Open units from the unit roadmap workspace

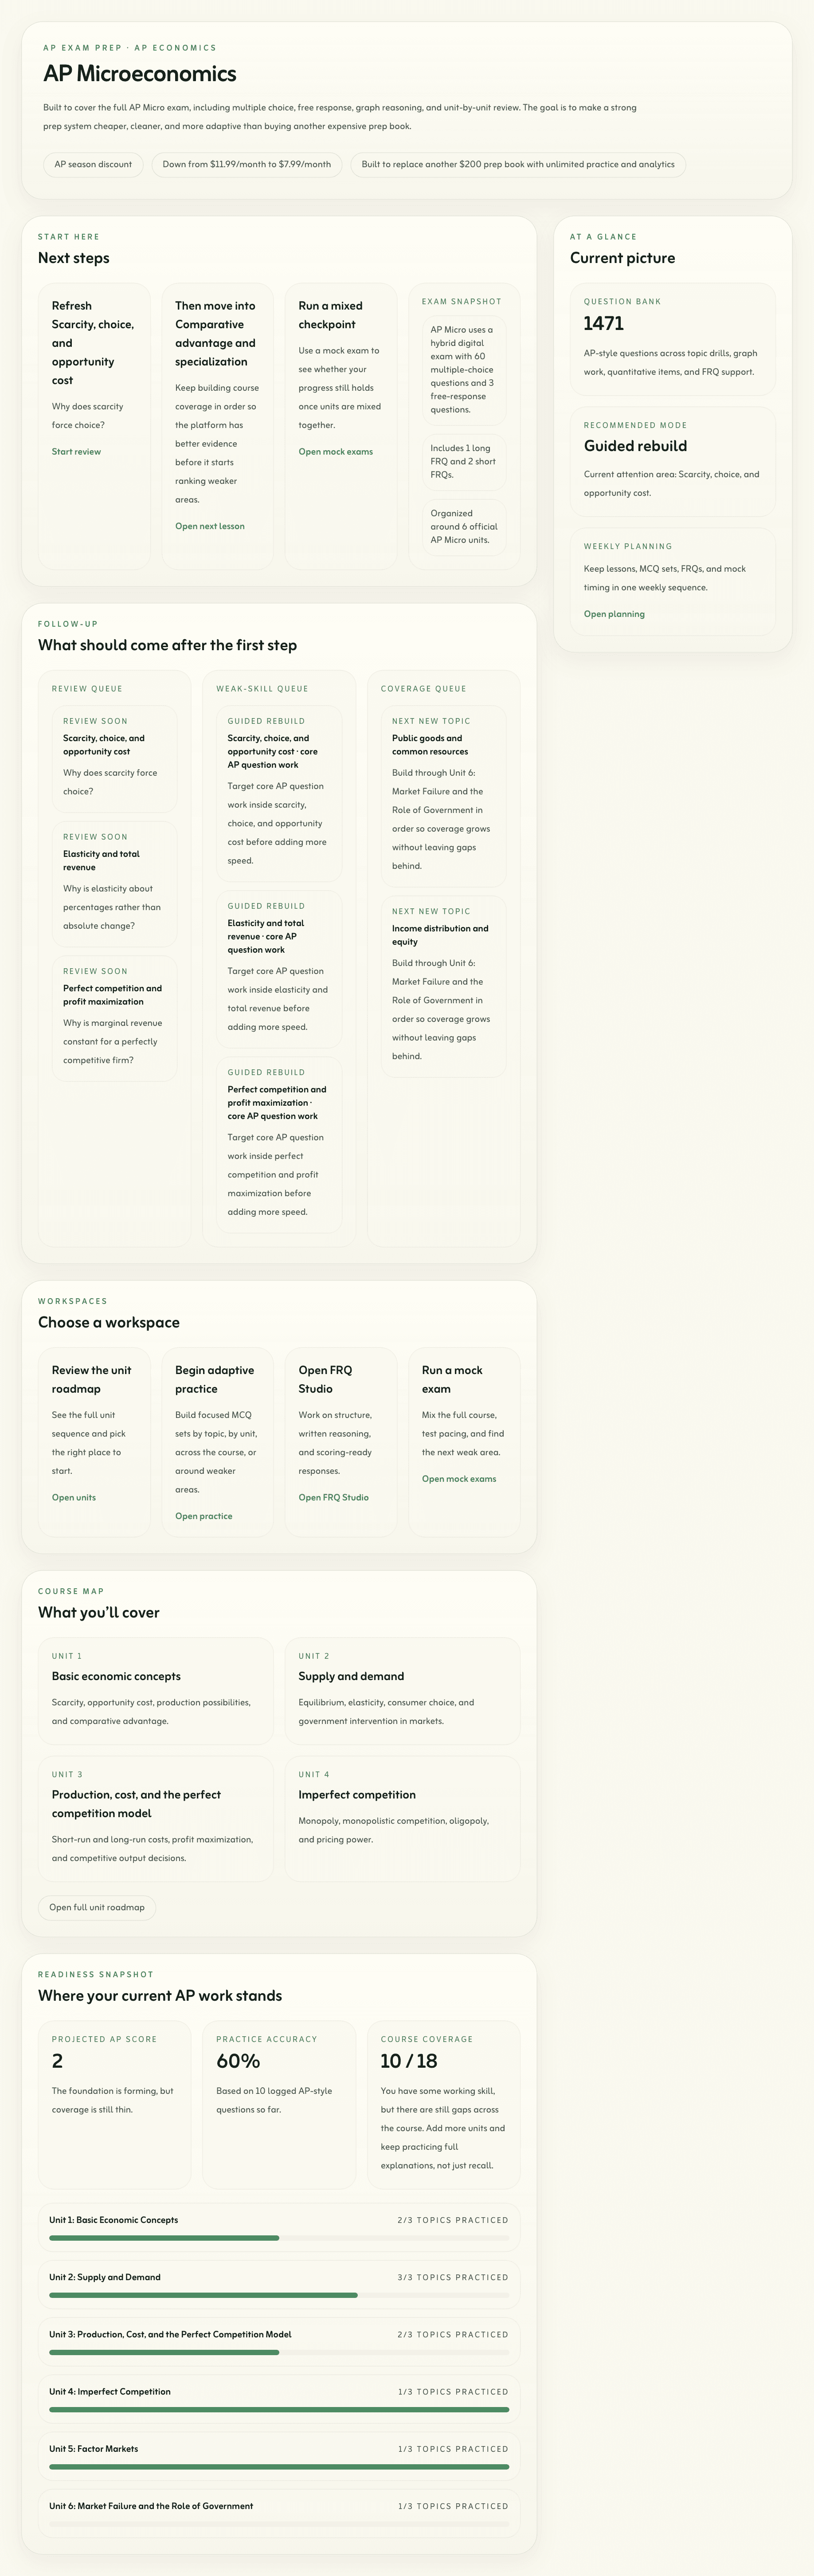pyautogui.click(x=74, y=1497)
